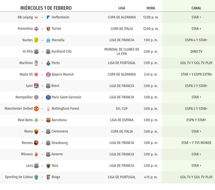
Task: Click the Bayern Munich team logo
Action: pyautogui.click(x=48, y=74)
